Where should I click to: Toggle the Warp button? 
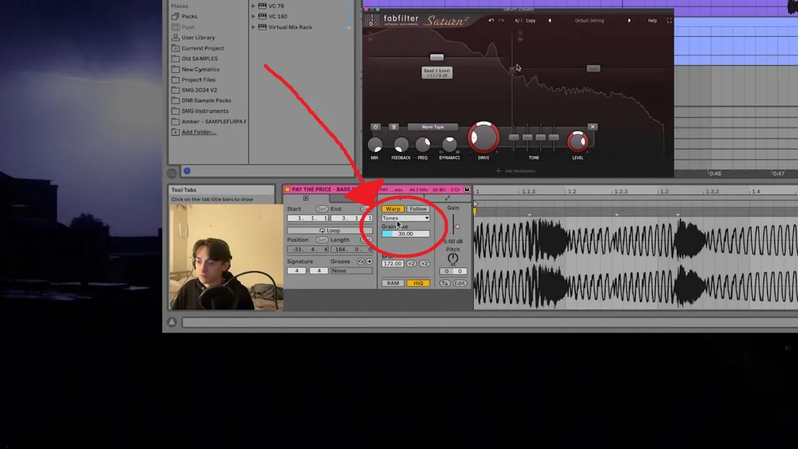pyautogui.click(x=393, y=209)
